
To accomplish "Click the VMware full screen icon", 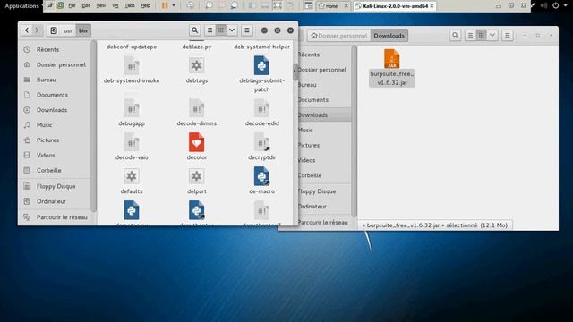I will 278,5.
